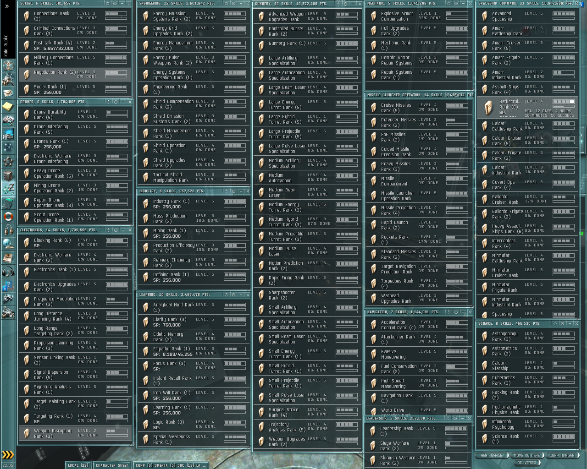Click the star map constellation sidebar icon
587x469 pixels.
click(x=8, y=147)
